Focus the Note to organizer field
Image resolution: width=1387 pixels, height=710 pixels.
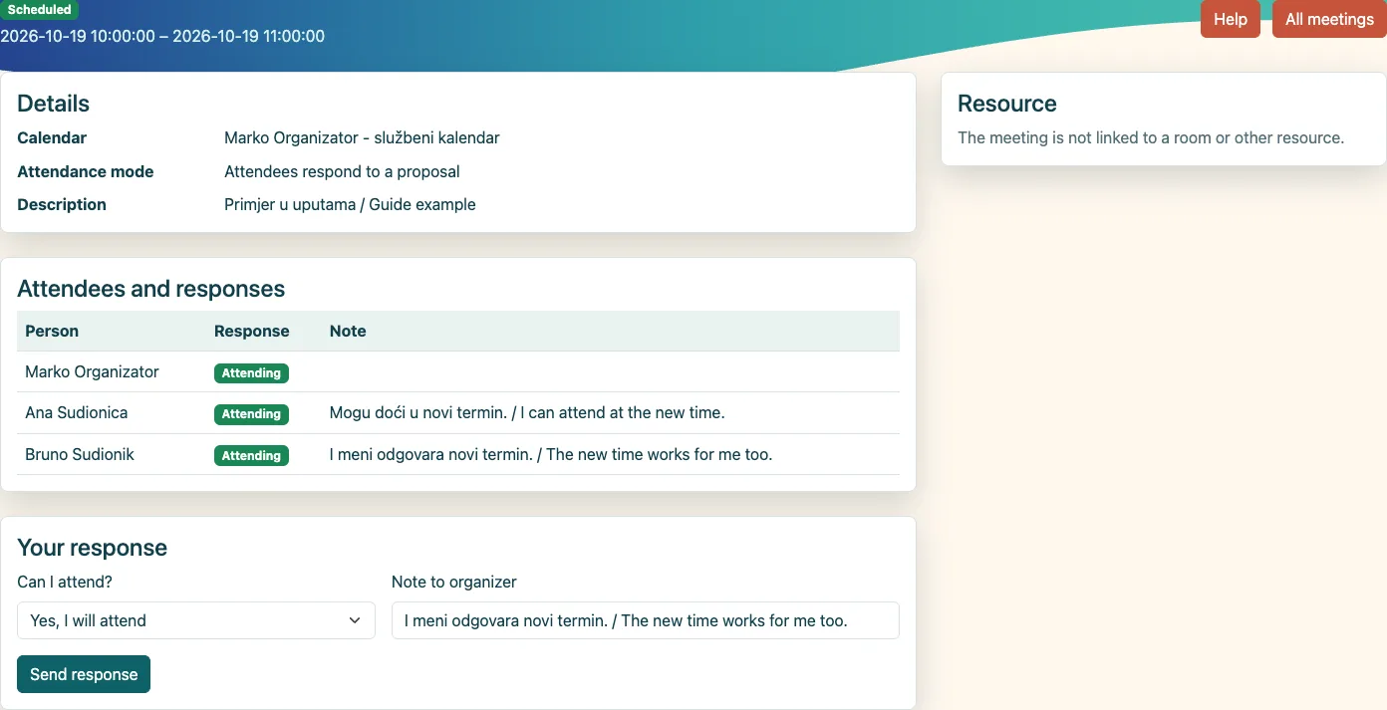(646, 620)
